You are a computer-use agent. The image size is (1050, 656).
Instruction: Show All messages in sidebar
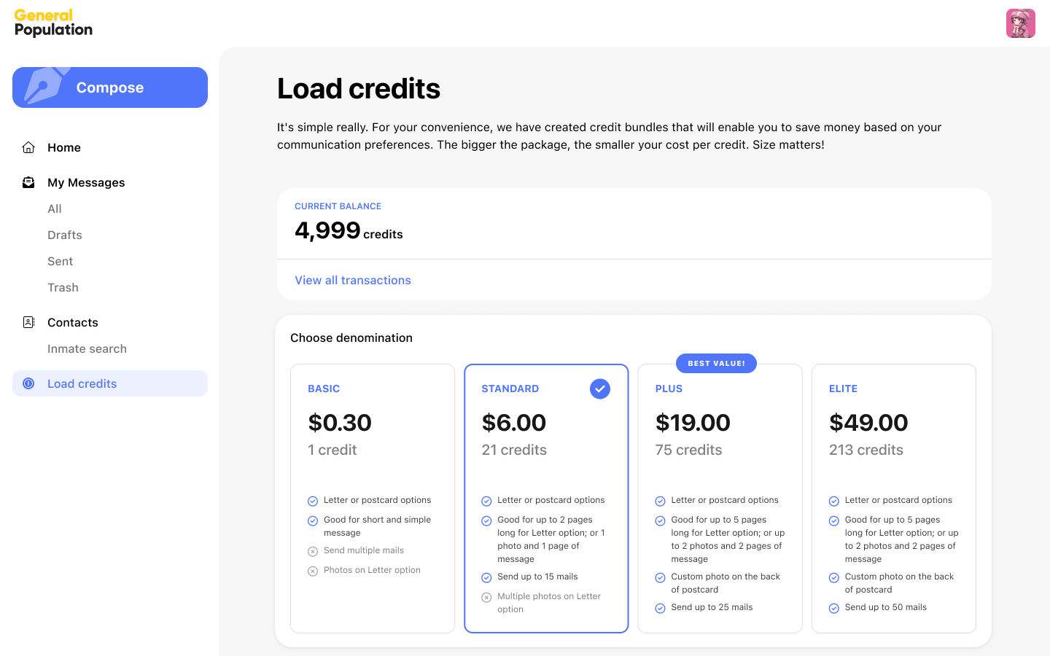coord(55,208)
